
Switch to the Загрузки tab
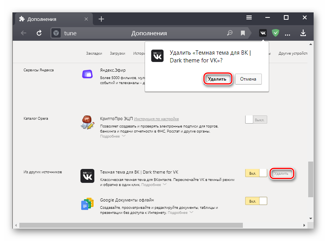[x=117, y=53]
